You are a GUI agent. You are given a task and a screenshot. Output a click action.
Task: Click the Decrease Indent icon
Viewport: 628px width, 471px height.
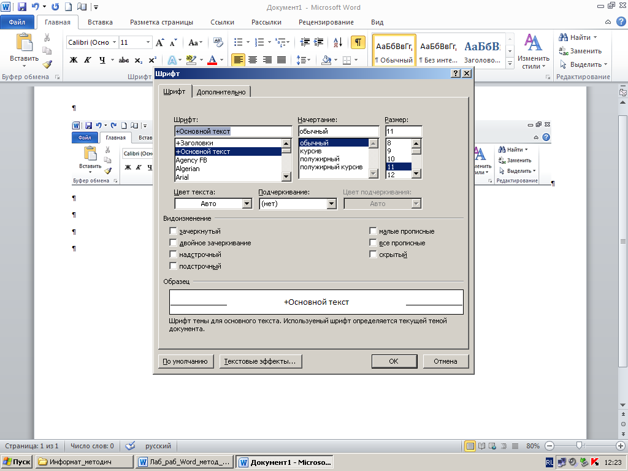pyautogui.click(x=305, y=42)
